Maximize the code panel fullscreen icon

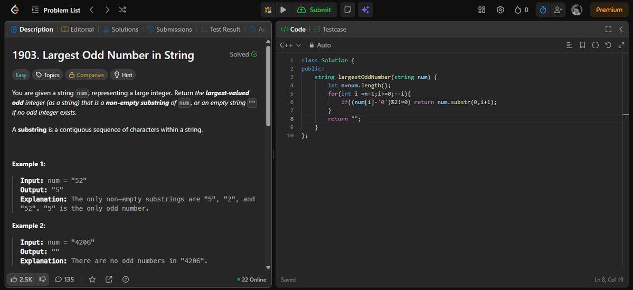coord(608,30)
